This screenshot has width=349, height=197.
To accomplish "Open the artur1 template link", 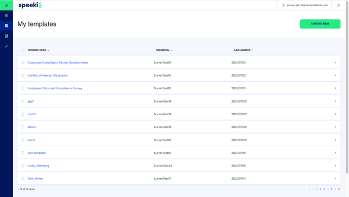I will point(31,140).
